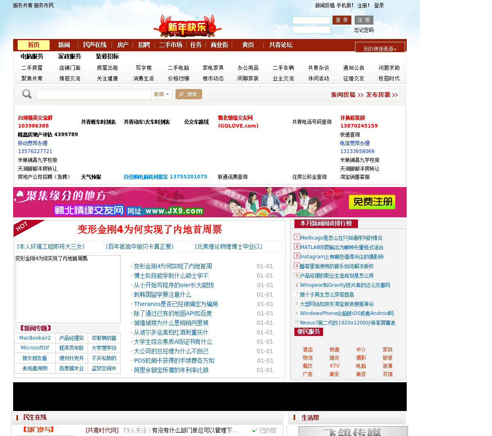The width and height of the screenshot is (492, 436).
Task: Expand the 我的便捷通道 dropdown
Action: pyautogui.click(x=380, y=48)
